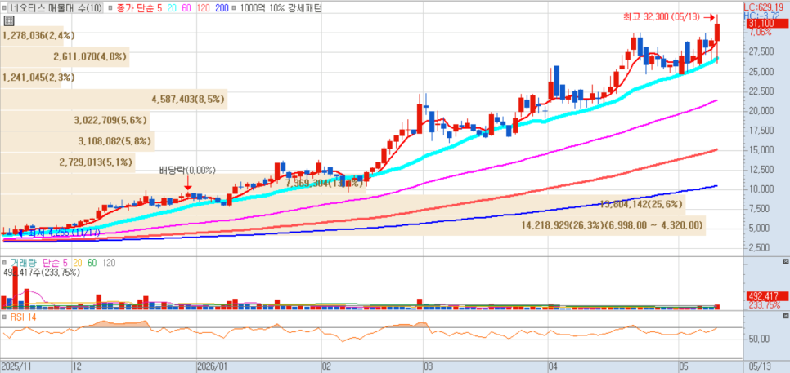The height and width of the screenshot is (373, 790).
Task: Click the cyan 20-period price moving average legend
Action: click(x=170, y=7)
